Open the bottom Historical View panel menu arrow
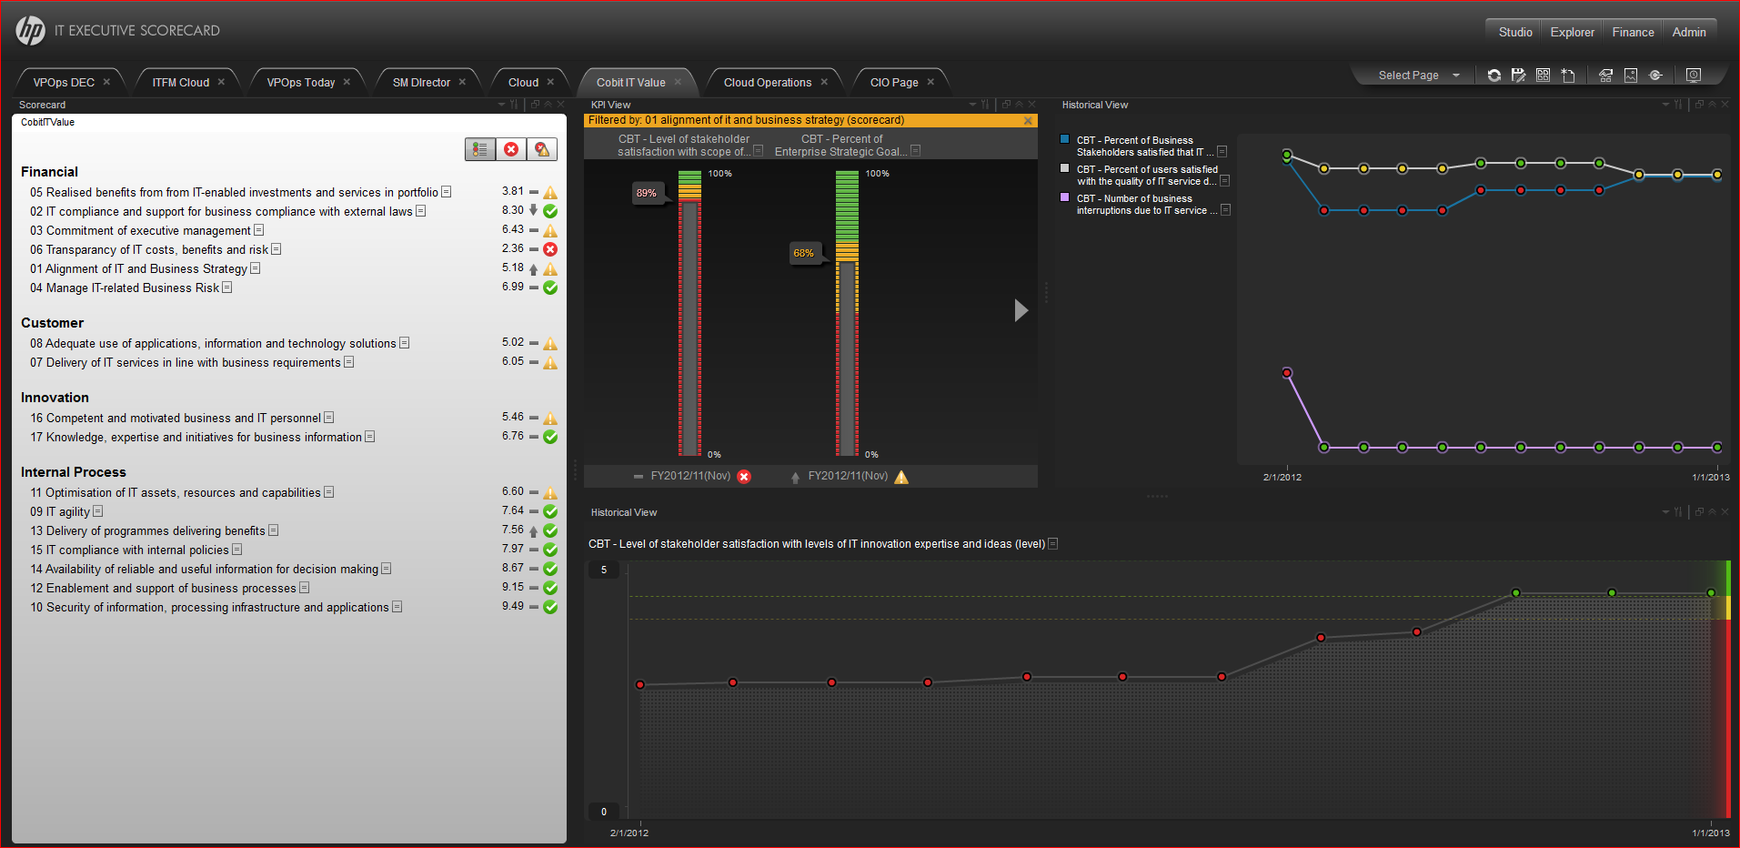The width and height of the screenshot is (1740, 848). [1665, 512]
